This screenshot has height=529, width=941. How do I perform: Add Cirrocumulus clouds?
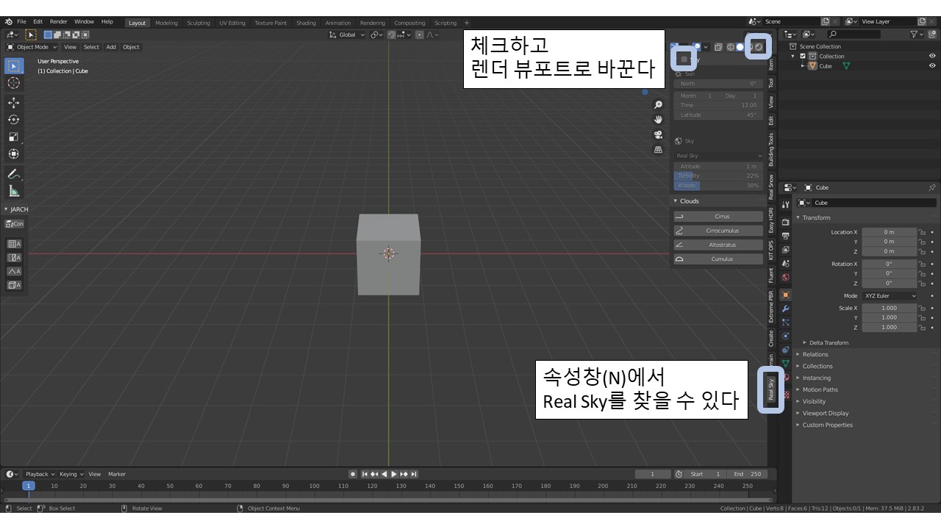tap(719, 231)
